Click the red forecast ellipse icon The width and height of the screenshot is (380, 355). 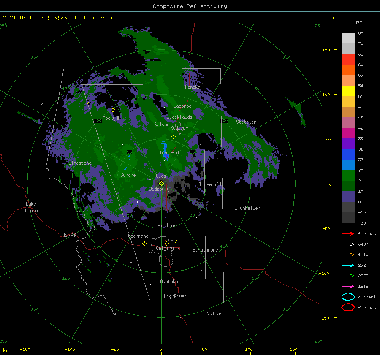(348, 307)
